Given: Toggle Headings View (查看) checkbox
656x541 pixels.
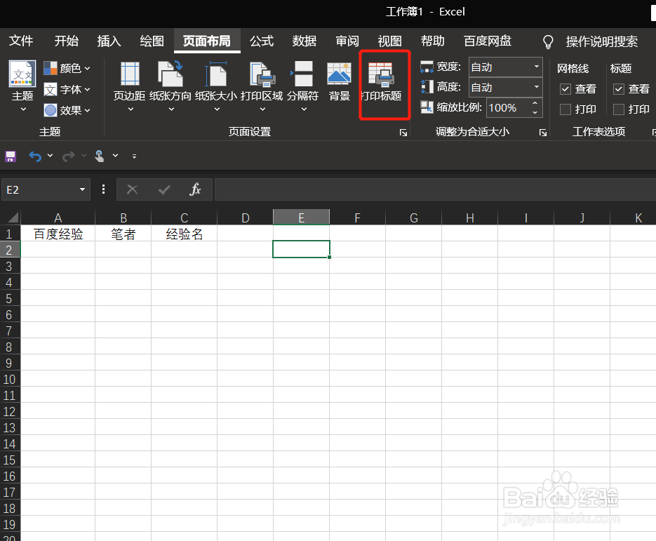Looking at the screenshot, I should [x=619, y=89].
